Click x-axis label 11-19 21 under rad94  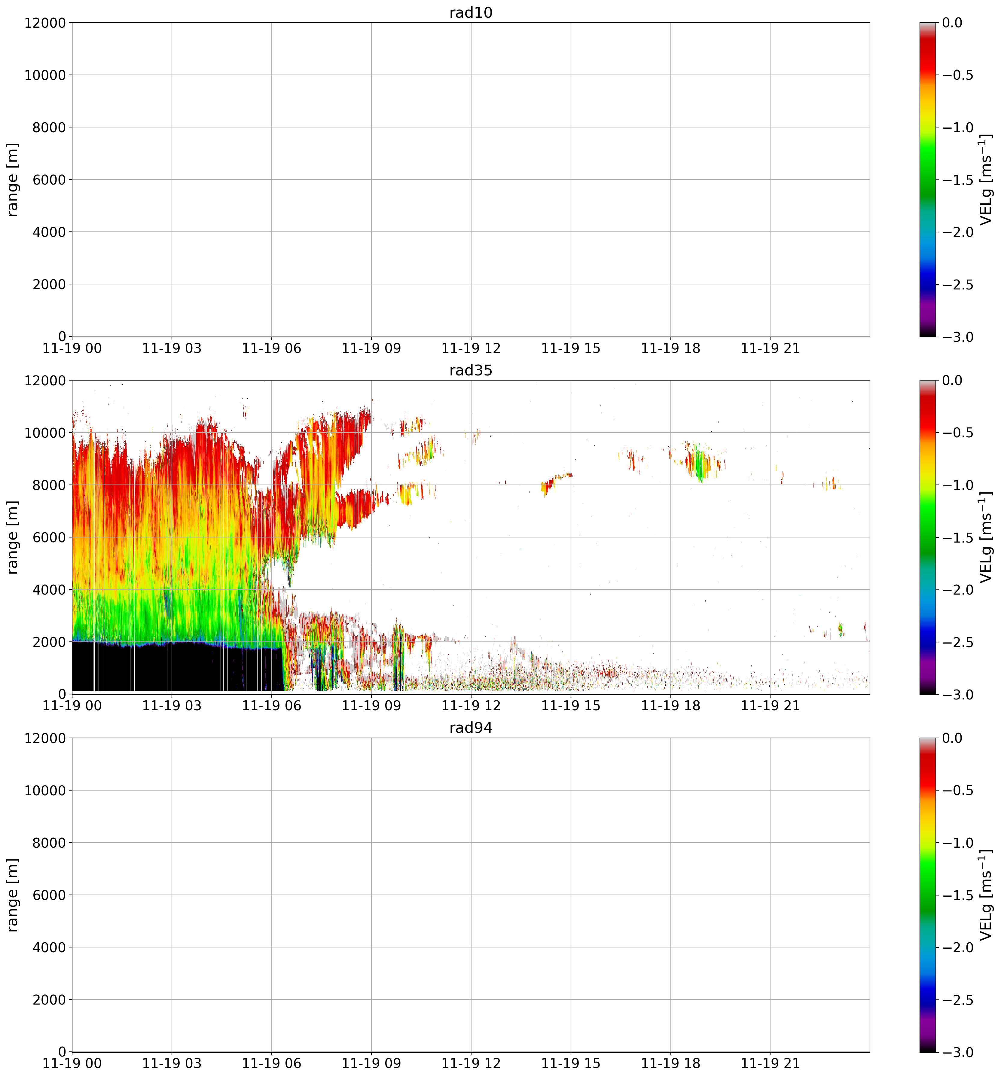(770, 1063)
